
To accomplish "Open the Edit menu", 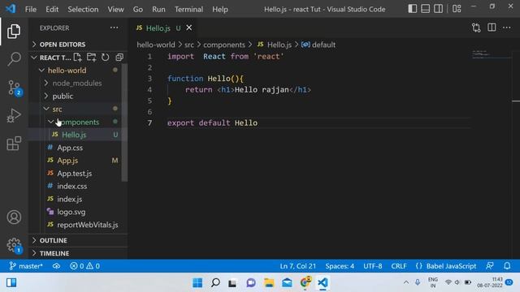I will click(52, 9).
